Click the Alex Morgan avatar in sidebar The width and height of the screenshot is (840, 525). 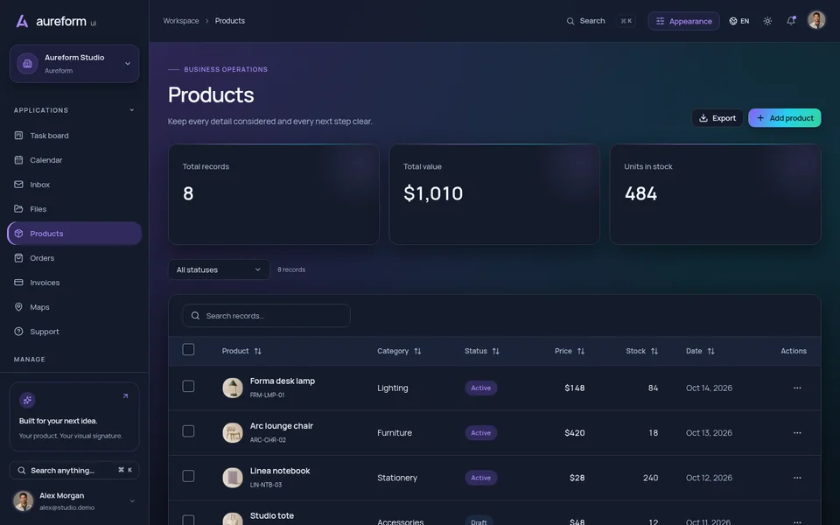(x=23, y=500)
